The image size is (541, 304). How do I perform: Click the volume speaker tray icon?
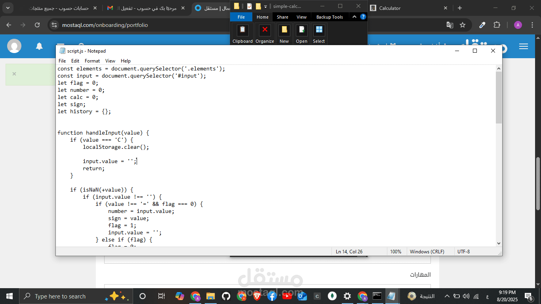466,296
